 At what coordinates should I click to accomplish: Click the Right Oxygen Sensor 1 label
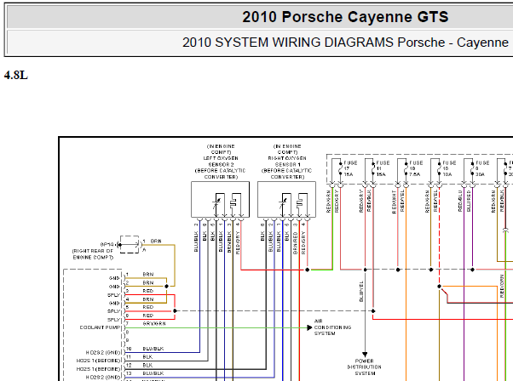(287, 162)
